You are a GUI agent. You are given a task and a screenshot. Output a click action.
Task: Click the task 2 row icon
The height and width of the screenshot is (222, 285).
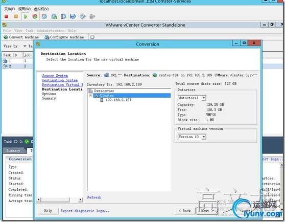click(5, 66)
